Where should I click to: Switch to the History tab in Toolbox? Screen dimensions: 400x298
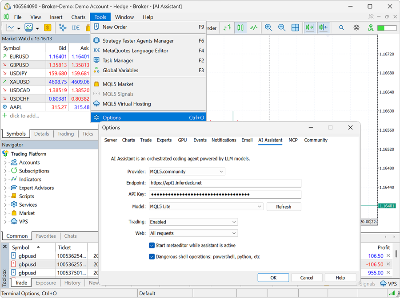point(72,283)
